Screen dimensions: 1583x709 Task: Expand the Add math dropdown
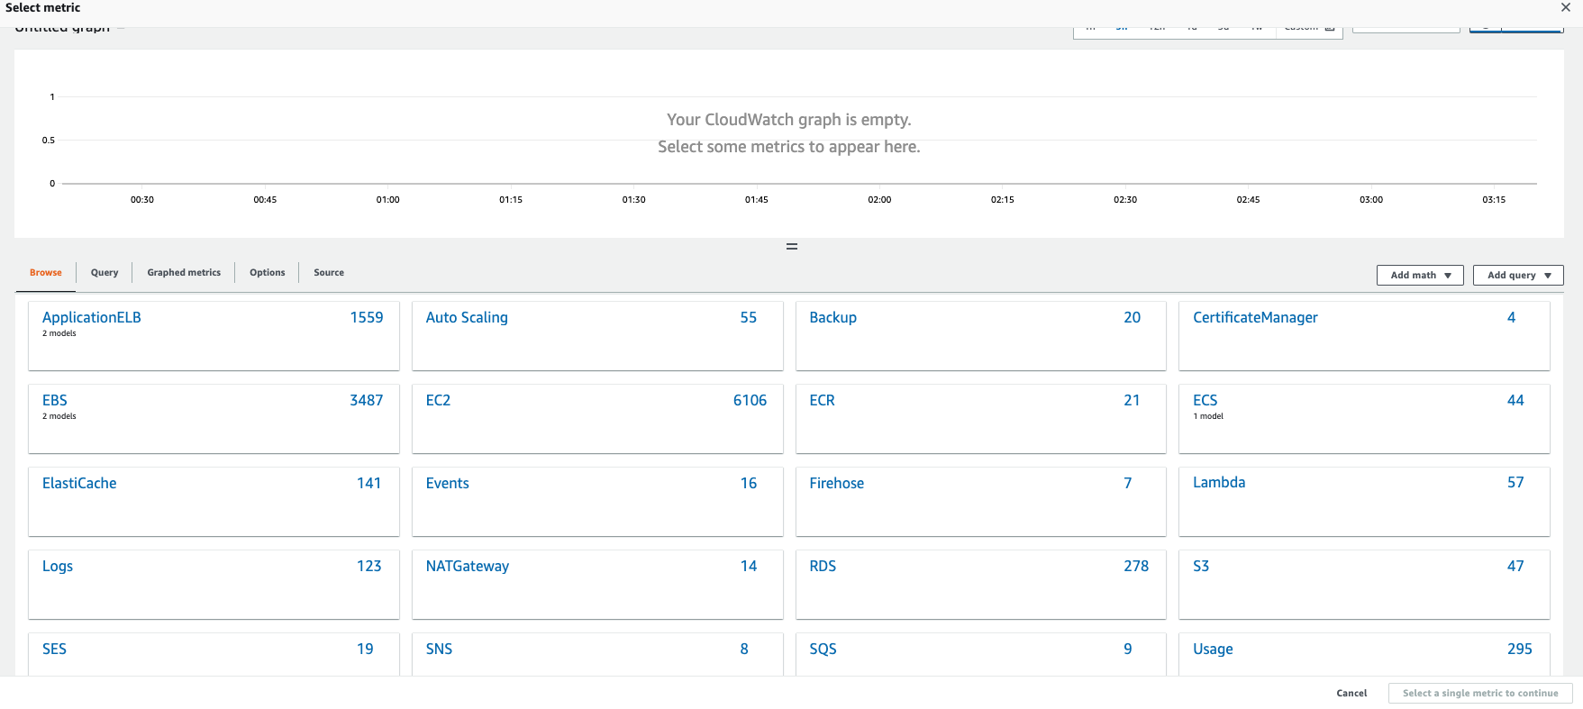point(1420,275)
